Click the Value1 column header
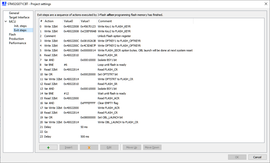This screenshot has height=163, width=270. tap(88, 21)
